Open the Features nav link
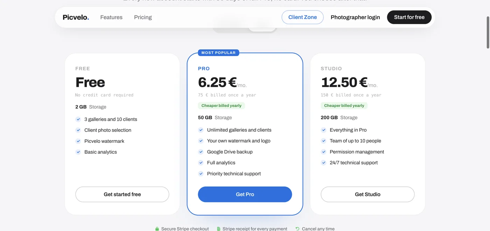The height and width of the screenshot is (231, 490). (111, 17)
